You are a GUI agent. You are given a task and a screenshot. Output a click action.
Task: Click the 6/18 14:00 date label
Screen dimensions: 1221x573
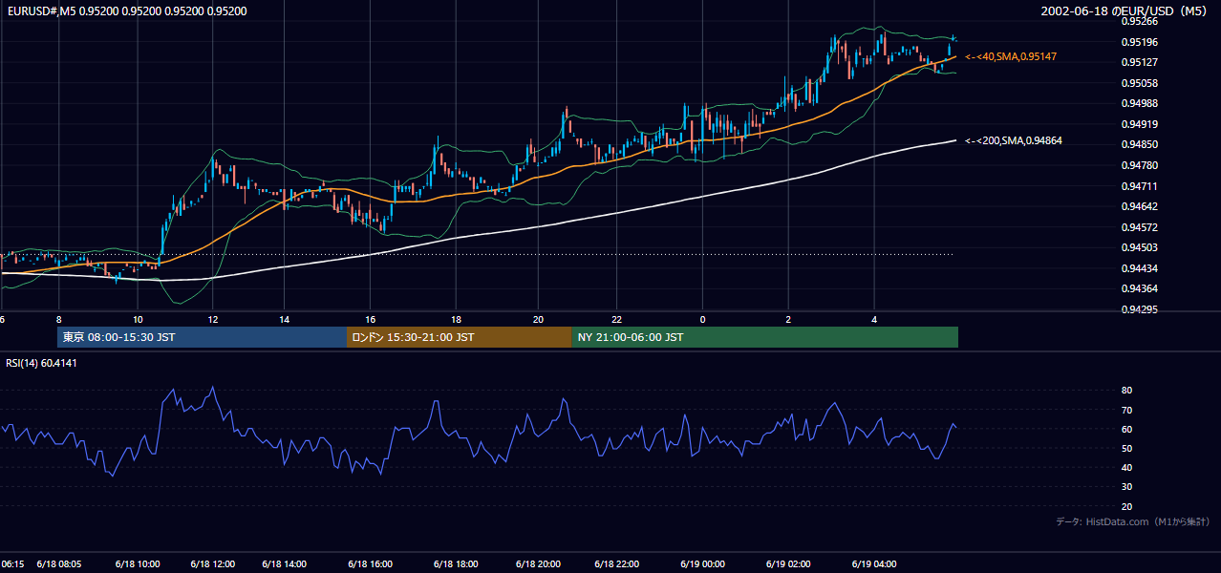point(285,563)
